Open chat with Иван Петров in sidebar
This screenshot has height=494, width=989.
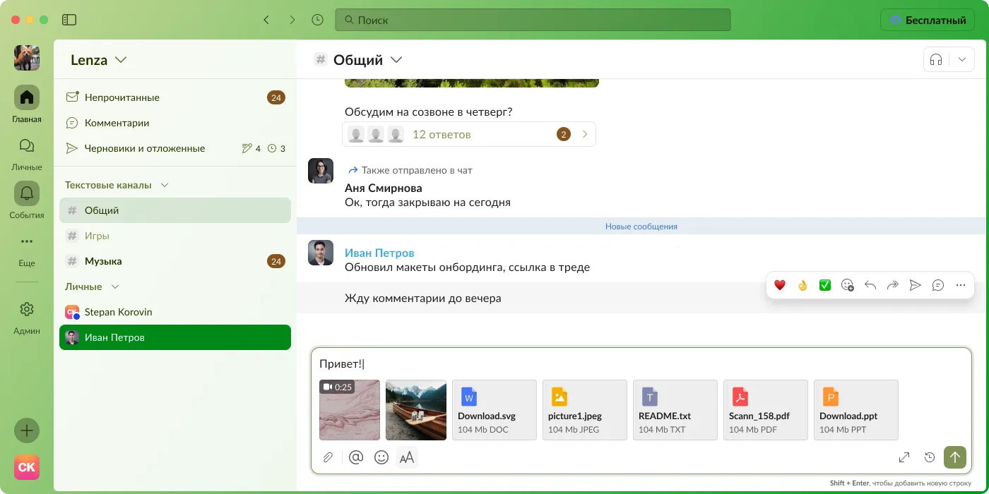pyautogui.click(x=175, y=337)
